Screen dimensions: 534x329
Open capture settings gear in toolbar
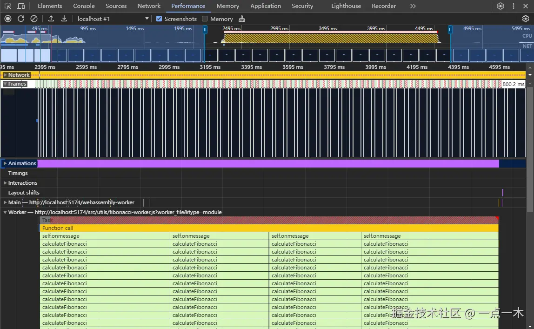tap(525, 19)
